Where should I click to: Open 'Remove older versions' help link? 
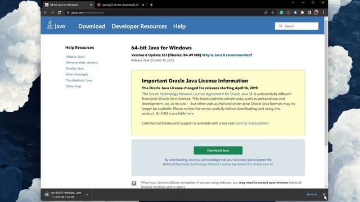tap(82, 62)
